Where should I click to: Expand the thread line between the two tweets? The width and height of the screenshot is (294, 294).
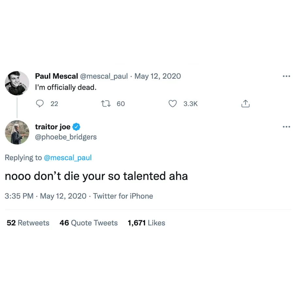17,108
